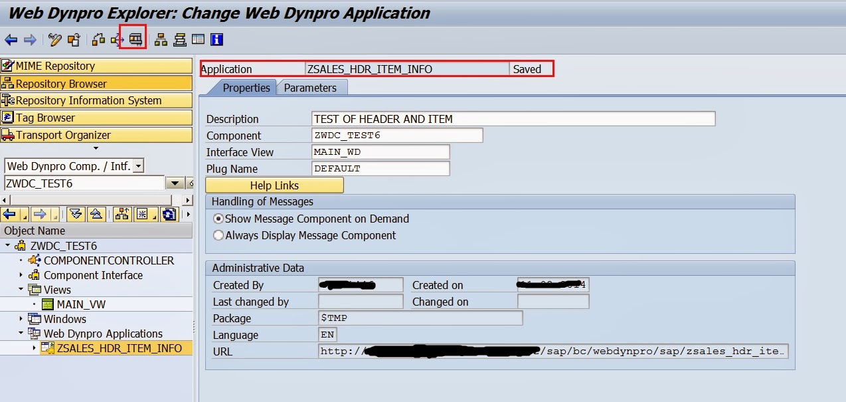The width and height of the screenshot is (846, 402).
Task: Select the Properties tab
Action: (246, 88)
